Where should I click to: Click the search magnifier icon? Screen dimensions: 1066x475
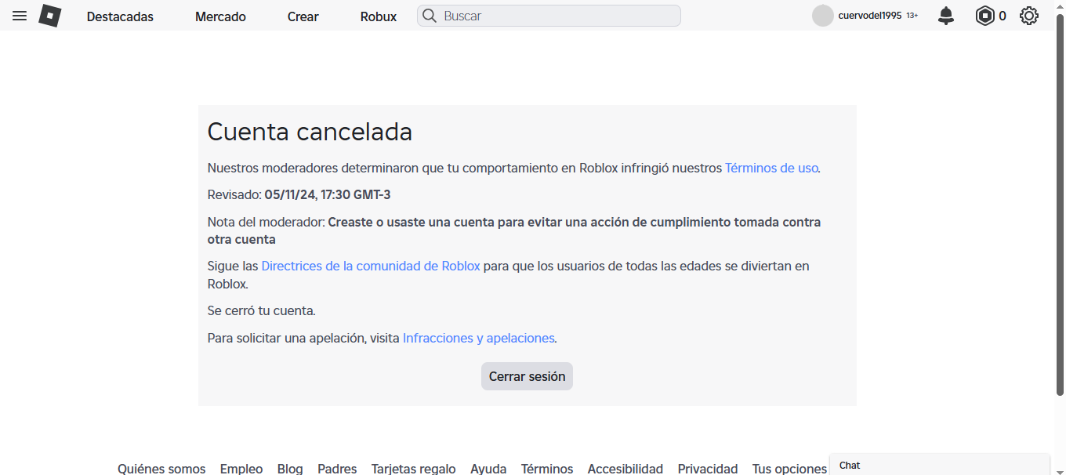tap(430, 16)
